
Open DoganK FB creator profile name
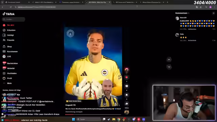click(71, 105)
